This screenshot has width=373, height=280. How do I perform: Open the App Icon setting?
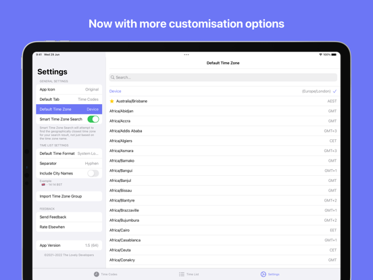pos(69,89)
